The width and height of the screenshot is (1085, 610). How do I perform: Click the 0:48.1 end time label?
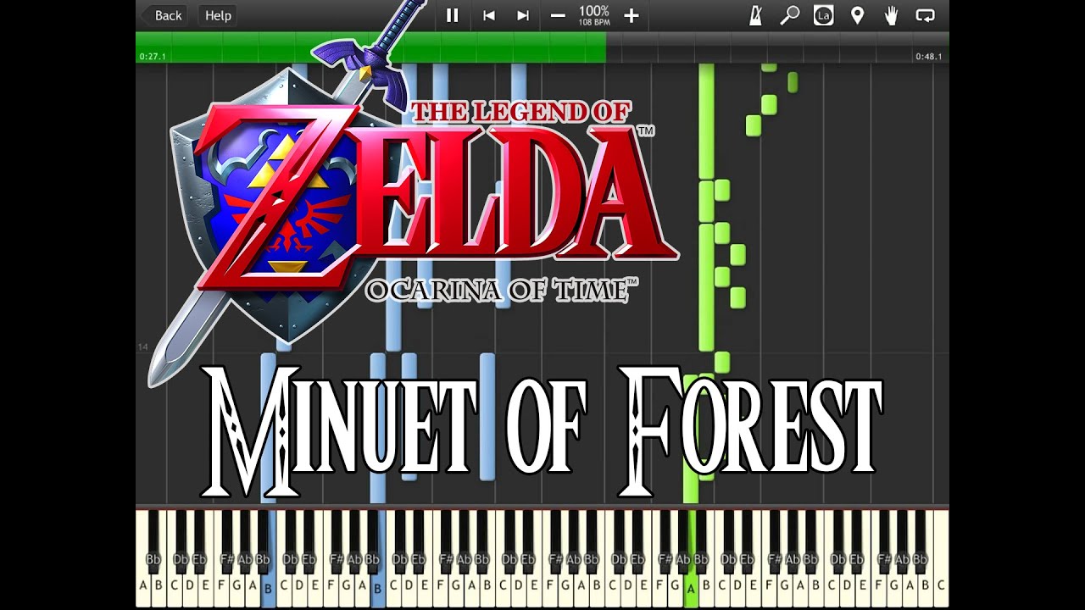[928, 57]
